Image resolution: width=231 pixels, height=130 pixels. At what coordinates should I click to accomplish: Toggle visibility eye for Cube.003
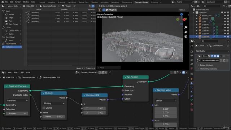point(225,31)
